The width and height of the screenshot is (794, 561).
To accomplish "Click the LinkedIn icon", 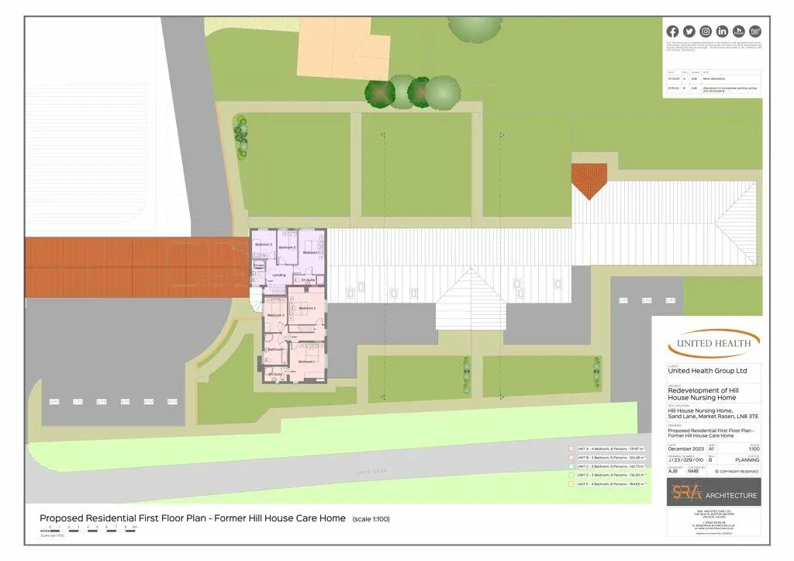I will click(722, 31).
